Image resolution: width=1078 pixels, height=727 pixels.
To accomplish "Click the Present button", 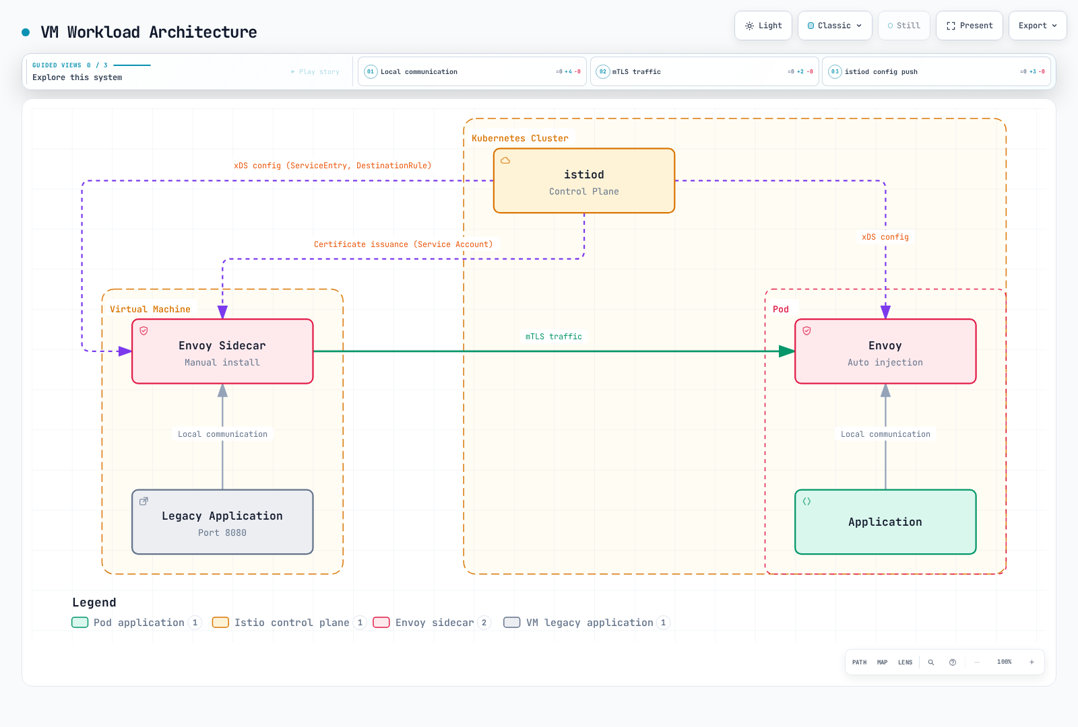I will pyautogui.click(x=970, y=26).
